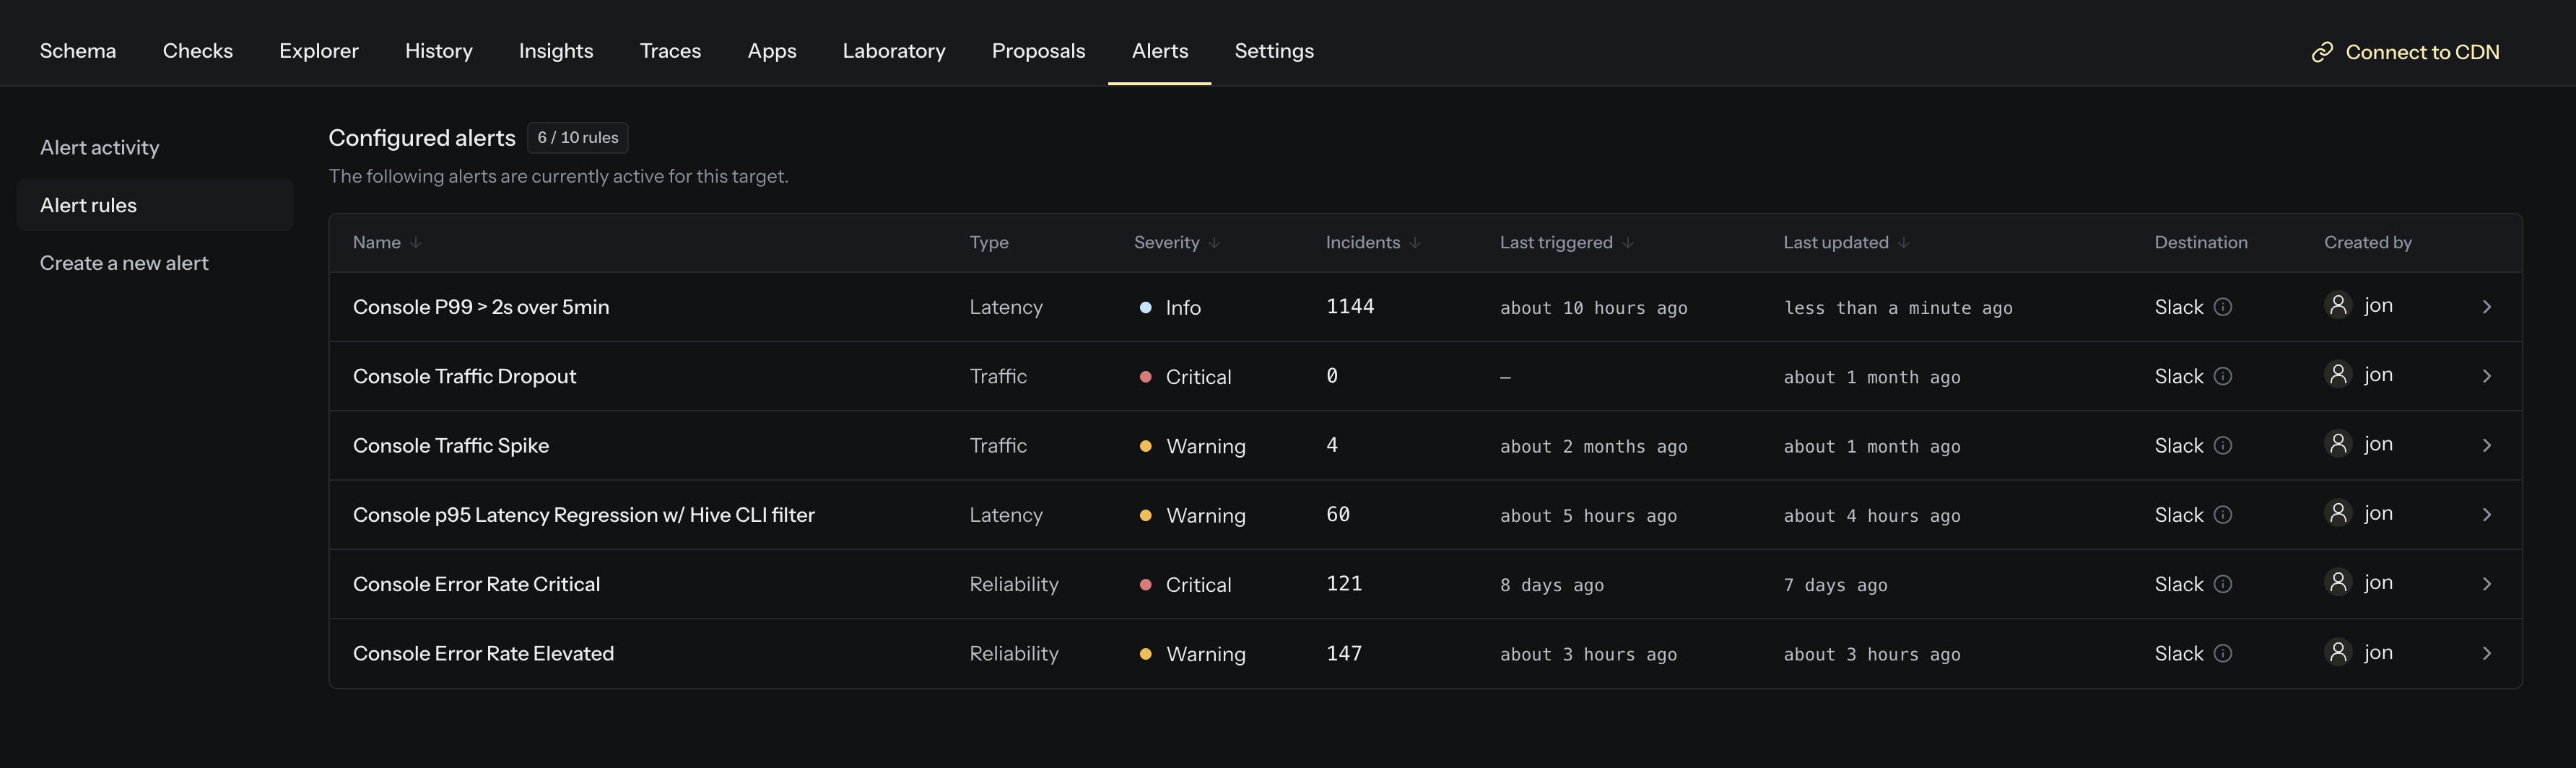The image size is (2576, 768).
Task: Click '7 days ago' last updated cell
Action: (x=1836, y=585)
